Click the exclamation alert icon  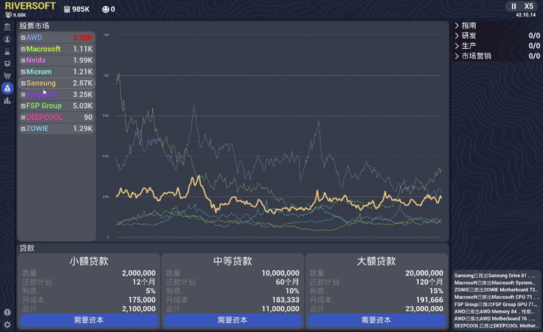pyautogui.click(x=7, y=312)
